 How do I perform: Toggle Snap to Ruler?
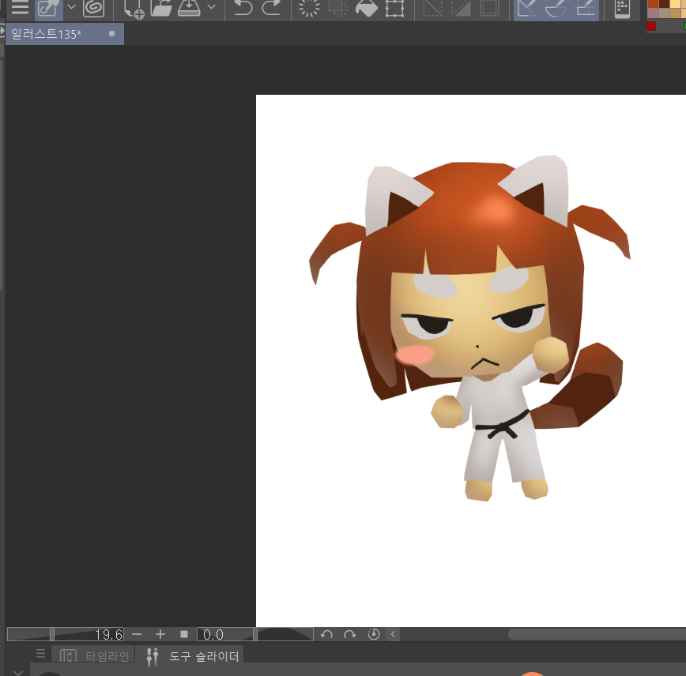527,9
